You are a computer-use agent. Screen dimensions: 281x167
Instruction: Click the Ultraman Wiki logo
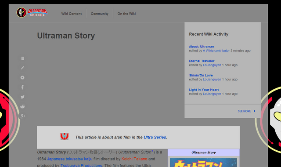coord(32,13)
